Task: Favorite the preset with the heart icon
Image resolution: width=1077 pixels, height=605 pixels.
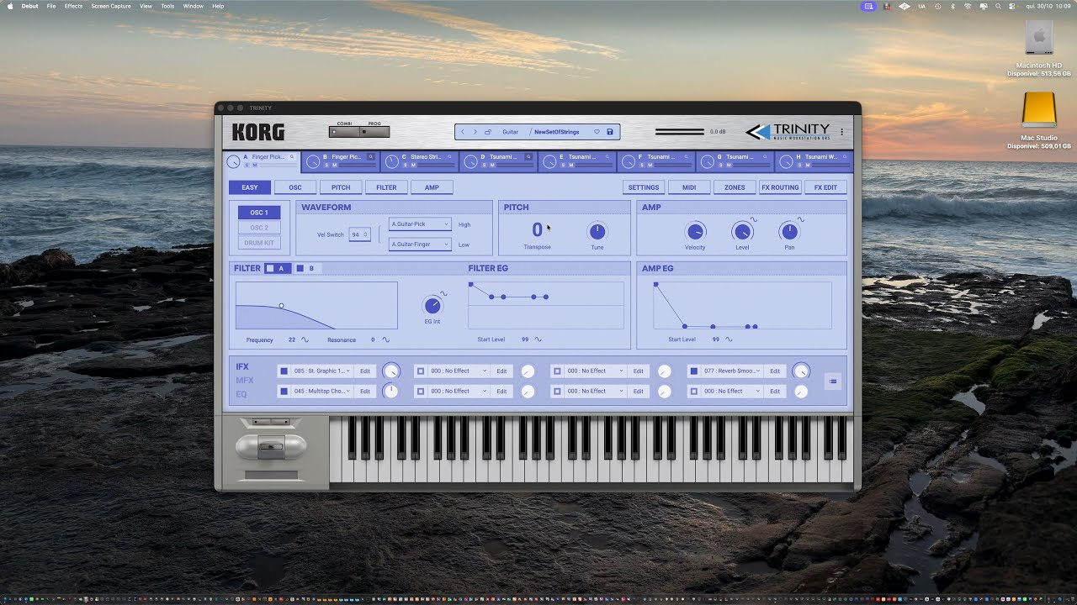Action: point(597,132)
